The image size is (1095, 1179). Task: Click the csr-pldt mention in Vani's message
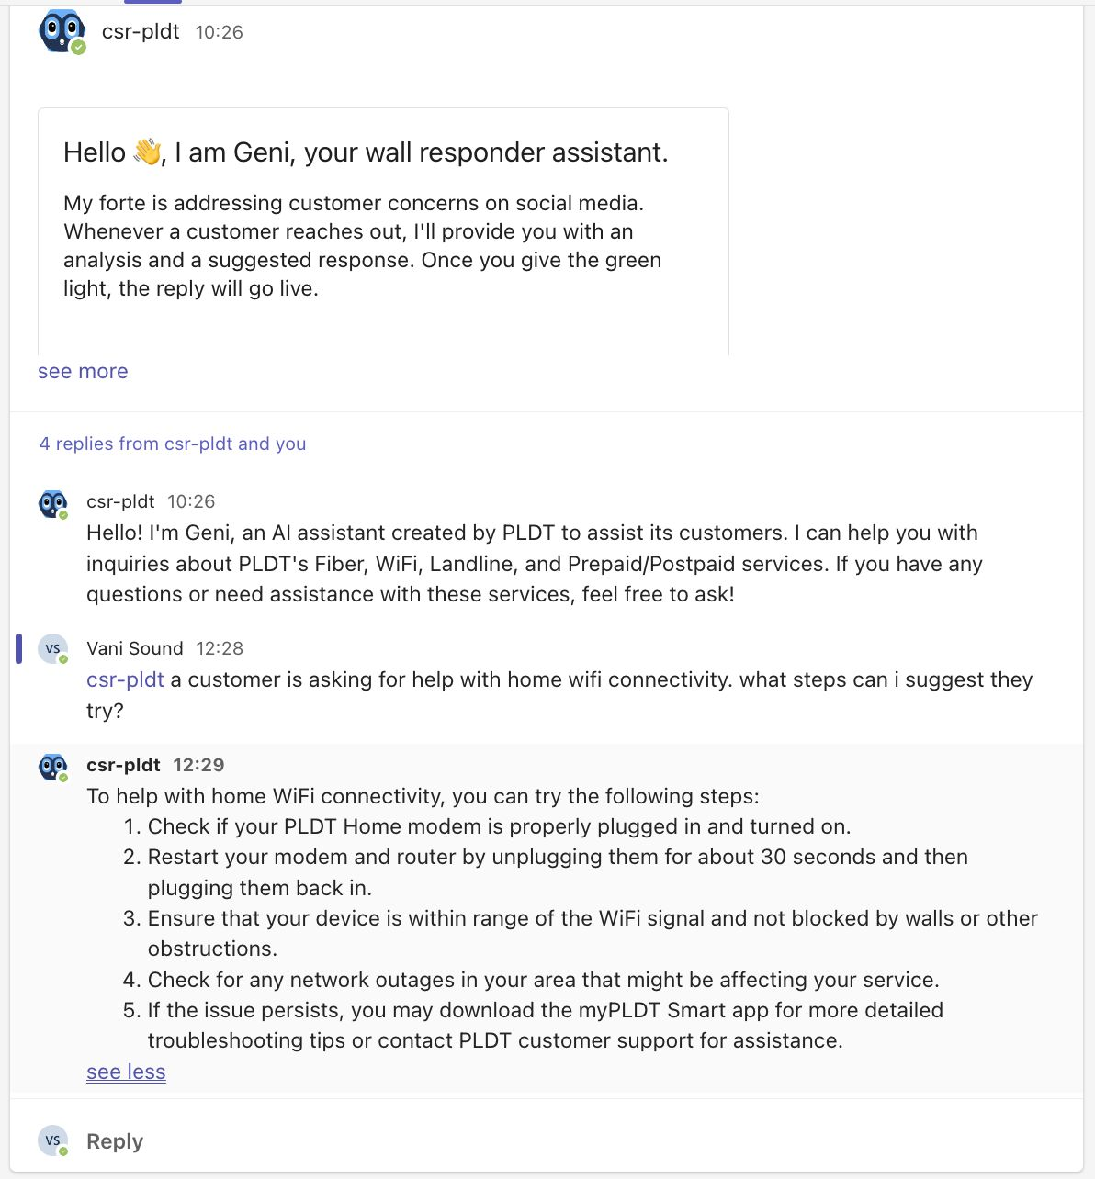(x=125, y=679)
